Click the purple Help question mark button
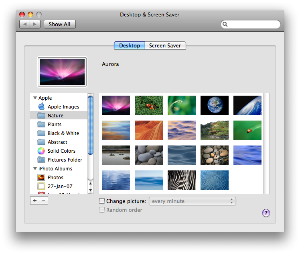Screen dimensions: 300x254 (266, 213)
